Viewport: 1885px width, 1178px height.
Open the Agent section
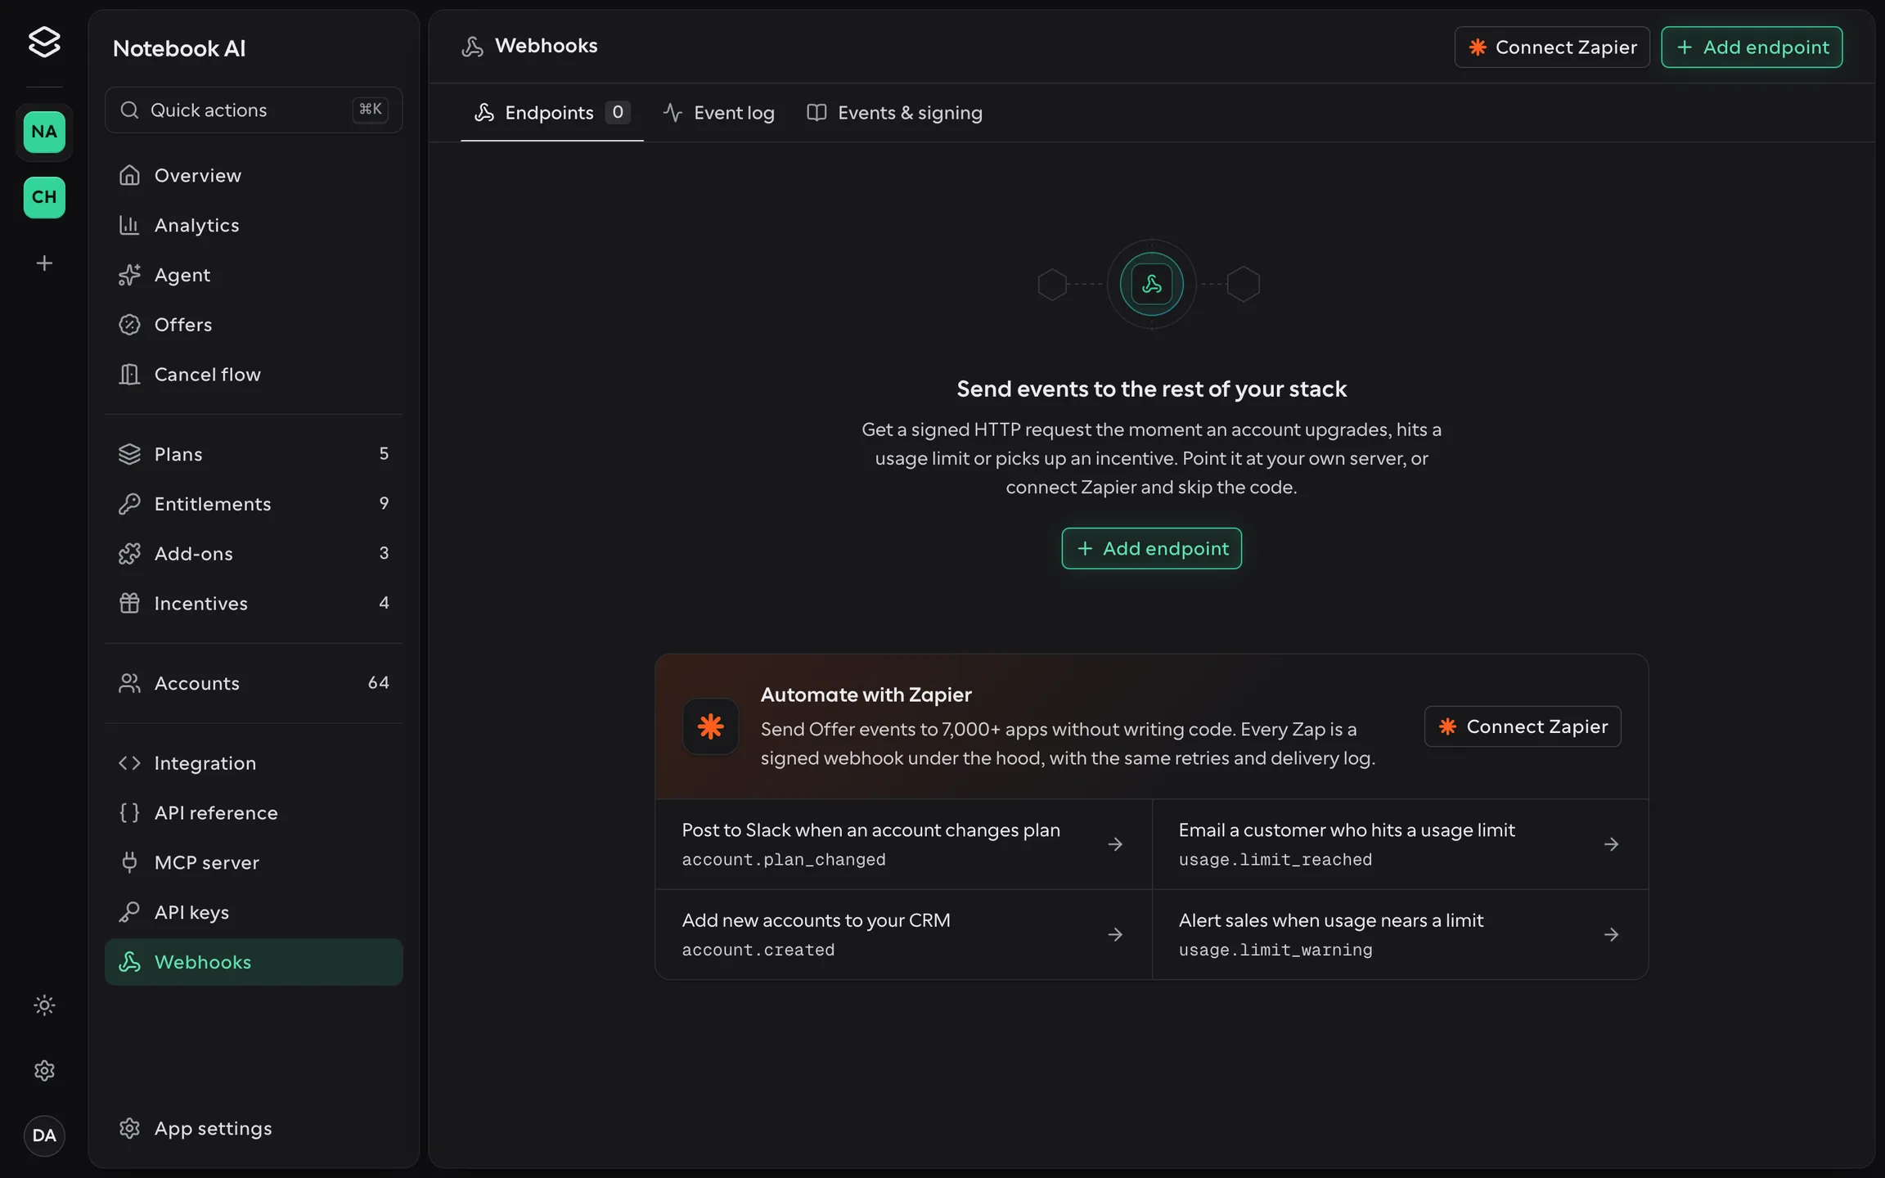pyautogui.click(x=254, y=275)
